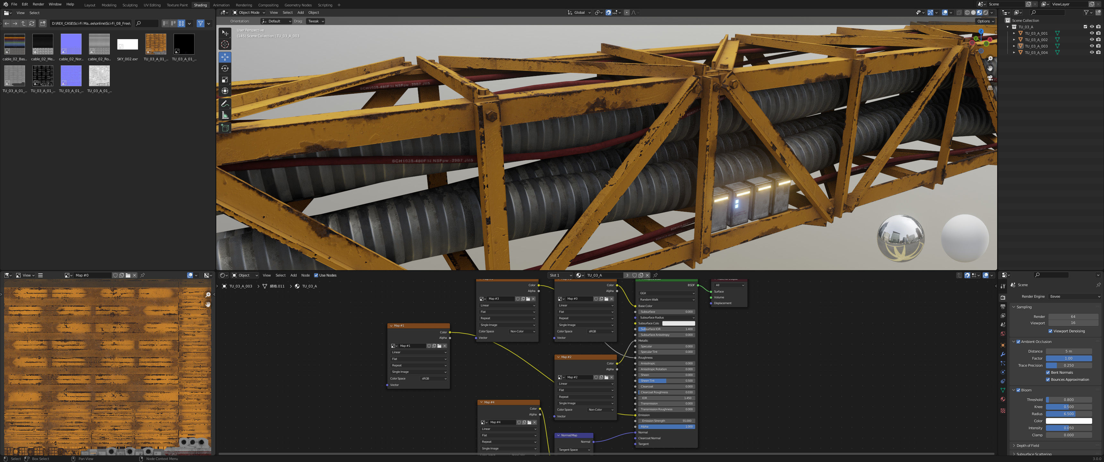Viewport: 1104px width, 462px height.
Task: Click Object menu in 3D viewport header
Action: (313, 13)
